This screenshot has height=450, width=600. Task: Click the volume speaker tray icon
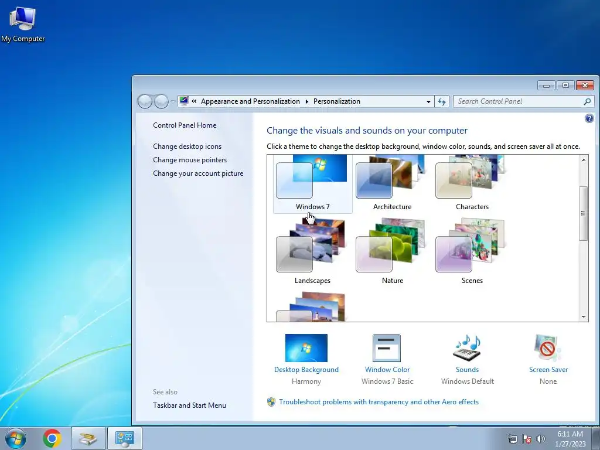(541, 439)
